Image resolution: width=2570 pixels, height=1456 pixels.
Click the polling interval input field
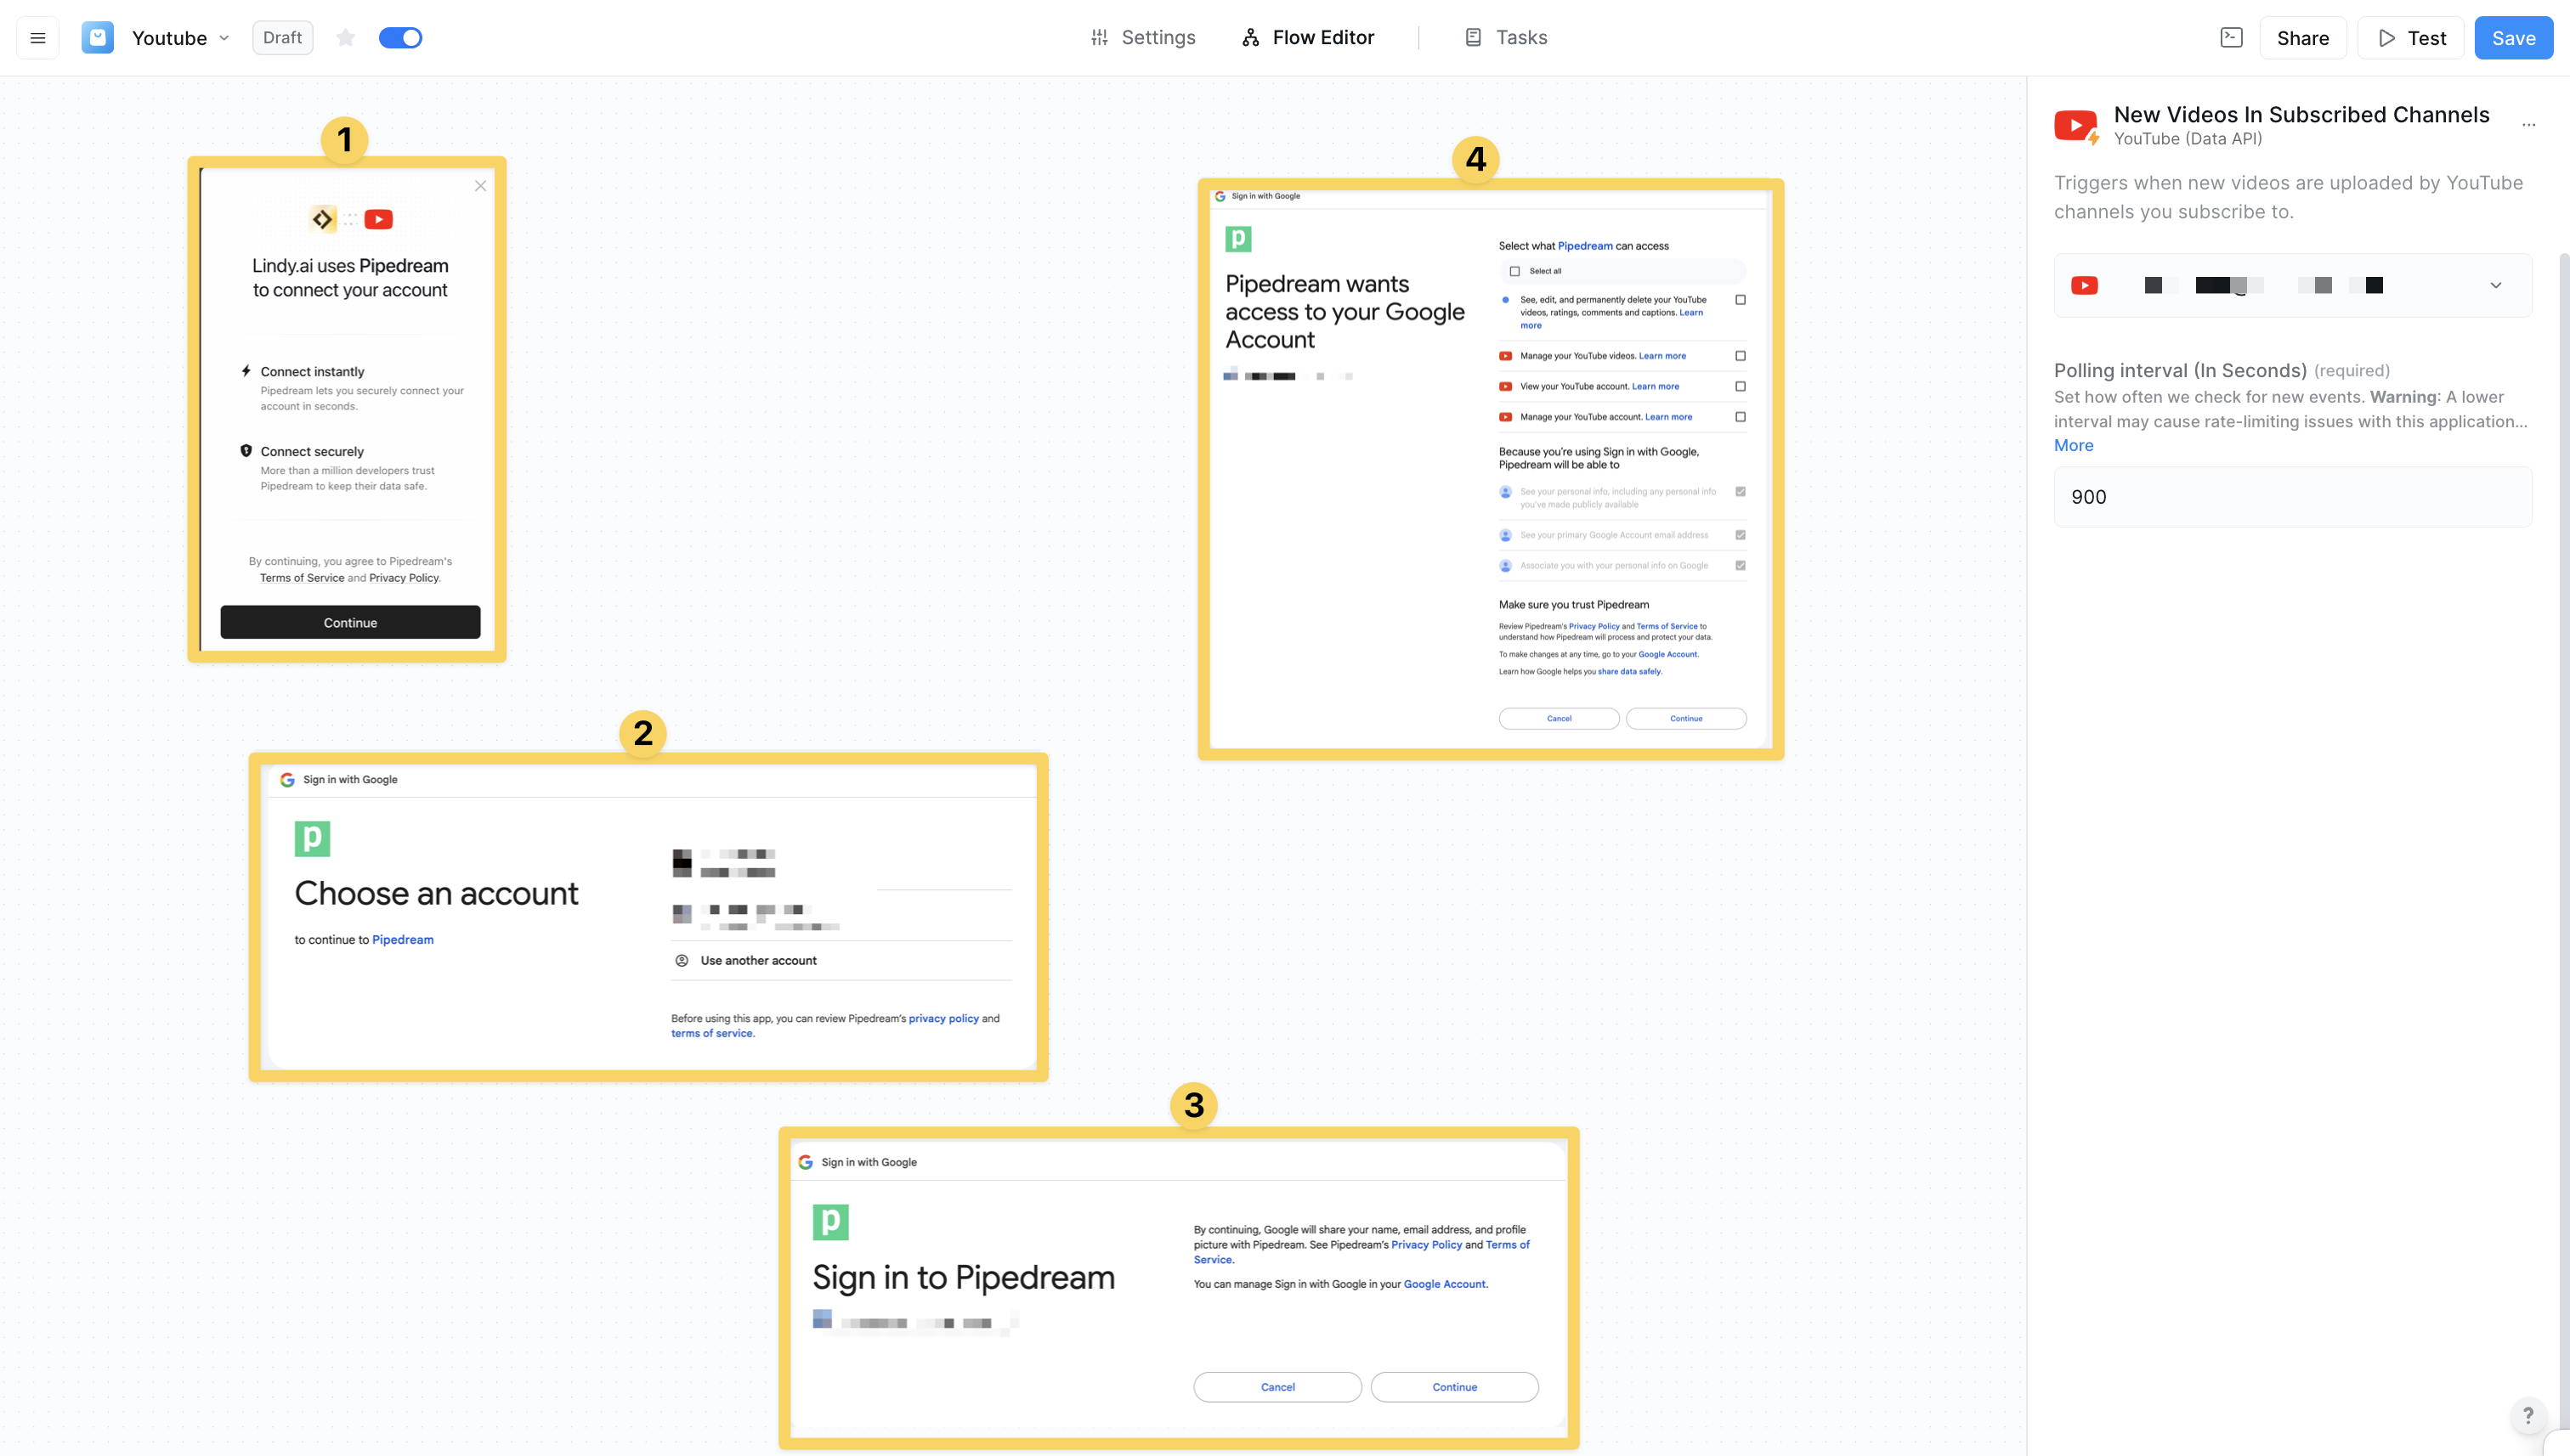[x=2292, y=497]
